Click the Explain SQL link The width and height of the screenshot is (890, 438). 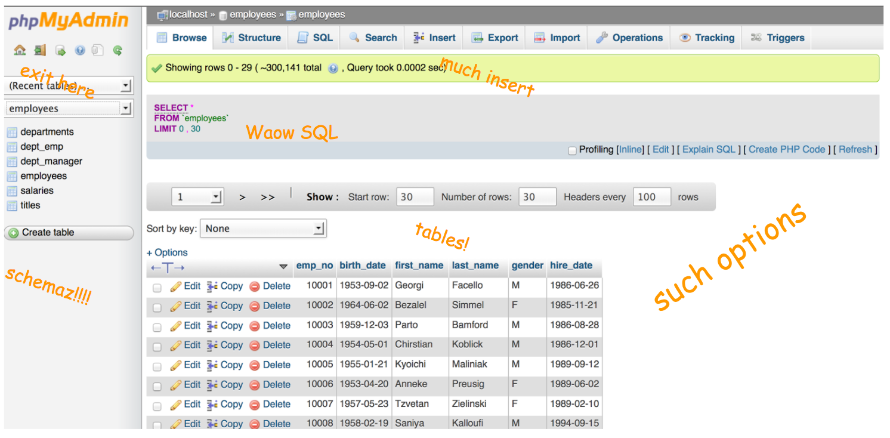(x=709, y=150)
